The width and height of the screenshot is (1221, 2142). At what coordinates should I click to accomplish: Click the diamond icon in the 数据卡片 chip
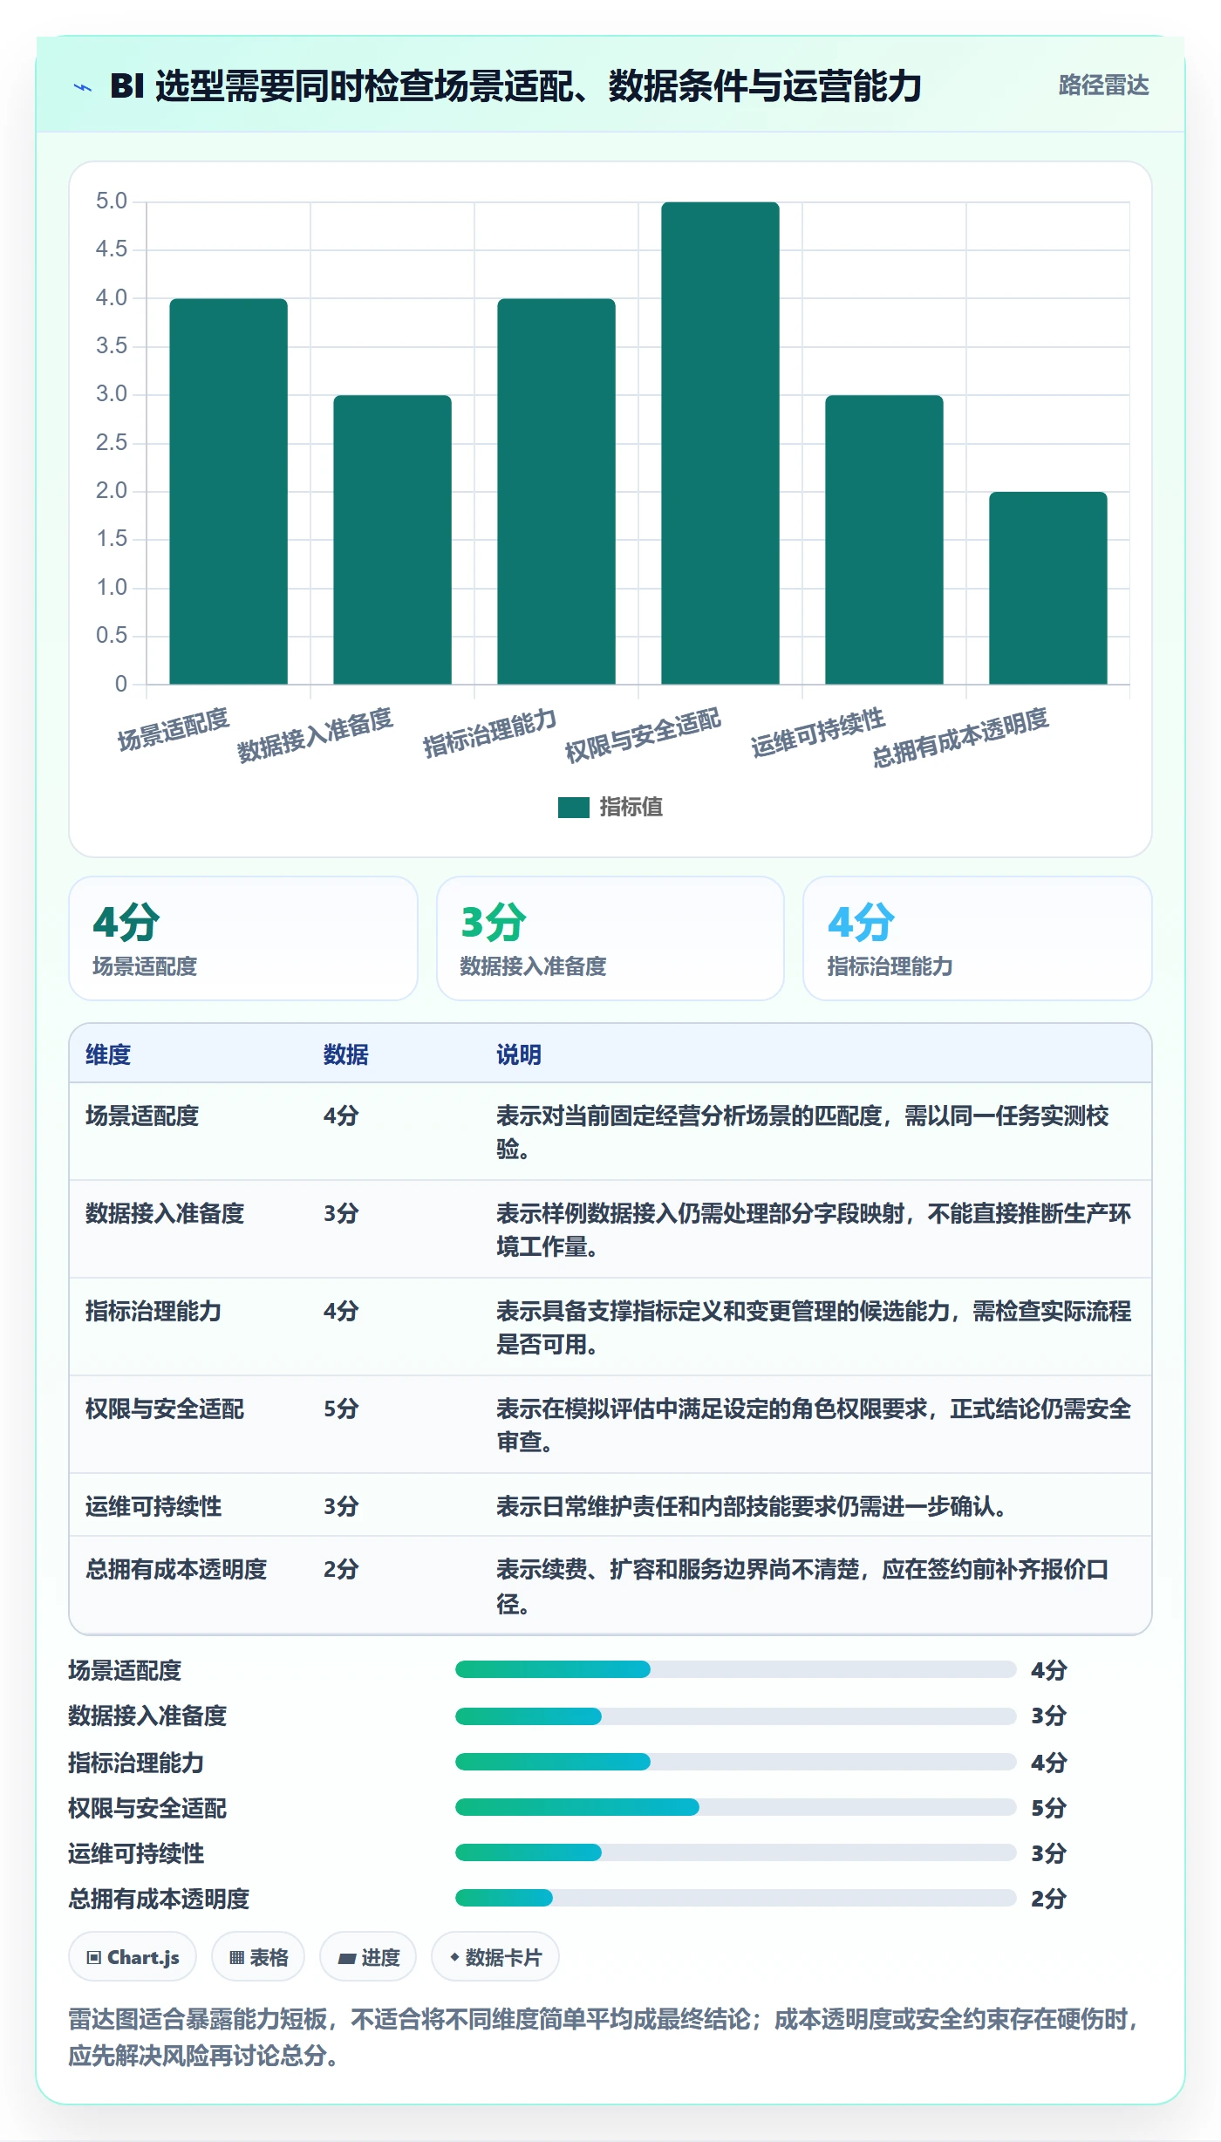click(x=454, y=1958)
